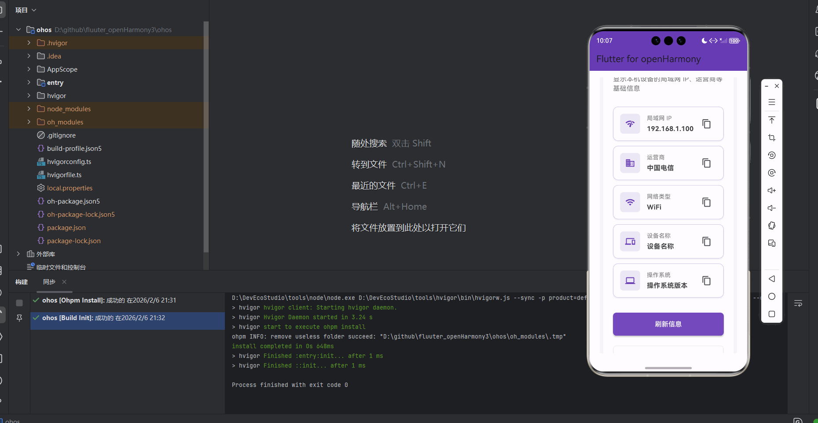Copy the 网络类型 WiFi value
The height and width of the screenshot is (423, 818).
coord(706,202)
